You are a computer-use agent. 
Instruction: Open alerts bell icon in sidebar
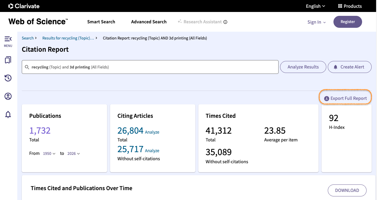point(8,114)
